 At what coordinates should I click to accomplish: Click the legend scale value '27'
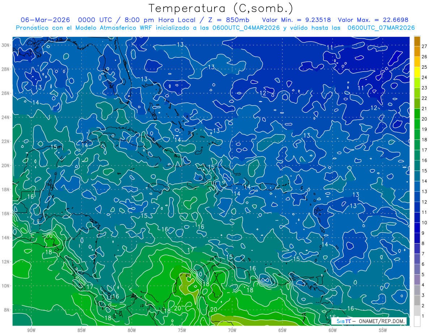coord(425,46)
